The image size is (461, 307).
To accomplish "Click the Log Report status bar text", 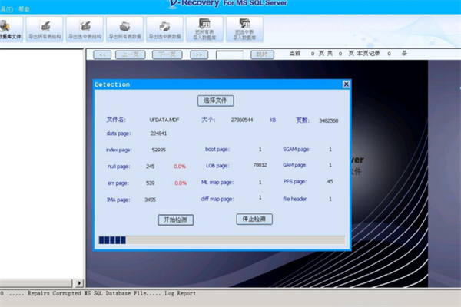I will coord(180,293).
